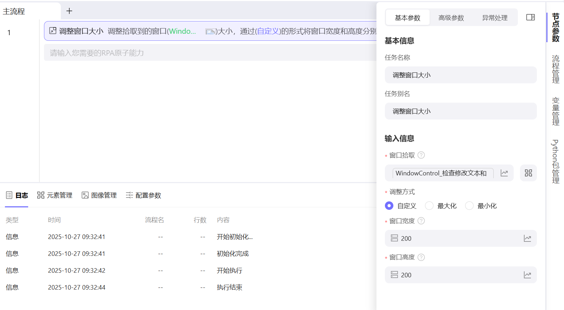This screenshot has width=564, height=310.
Task: Click the 内容 column header
Action: [223, 220]
